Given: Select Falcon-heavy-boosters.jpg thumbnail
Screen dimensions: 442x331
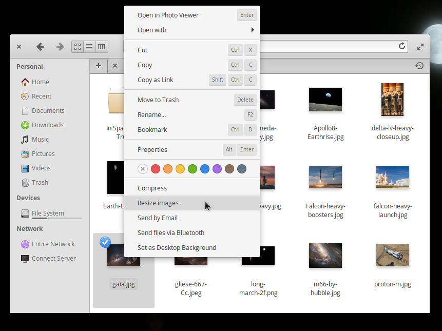Looking at the screenshot, I should coord(325,178).
